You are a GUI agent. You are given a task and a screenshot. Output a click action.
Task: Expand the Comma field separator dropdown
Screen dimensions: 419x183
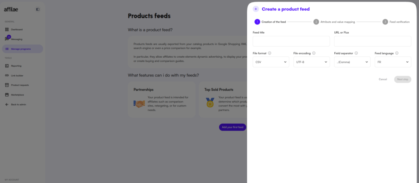pos(352,62)
